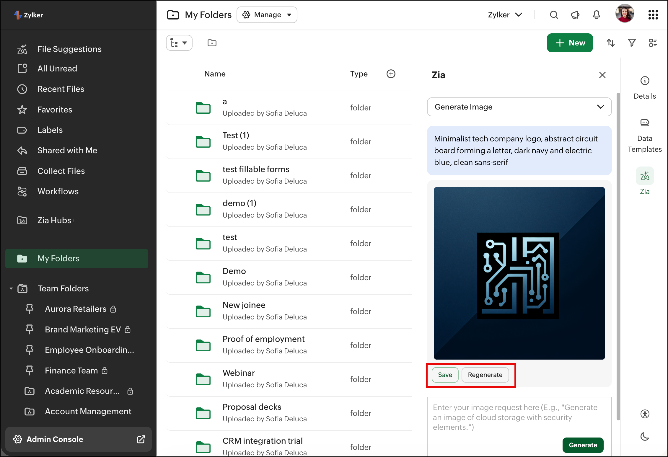Screen dimensions: 668x457
Task: Open the Zylker organization dropdown
Action: 505,15
